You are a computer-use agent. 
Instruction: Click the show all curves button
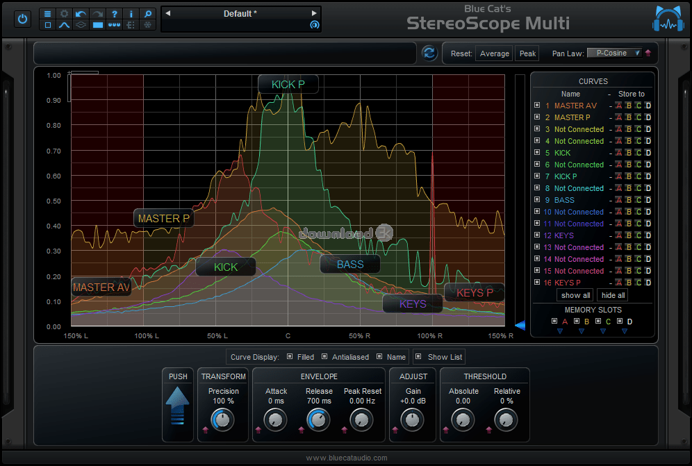tap(575, 295)
